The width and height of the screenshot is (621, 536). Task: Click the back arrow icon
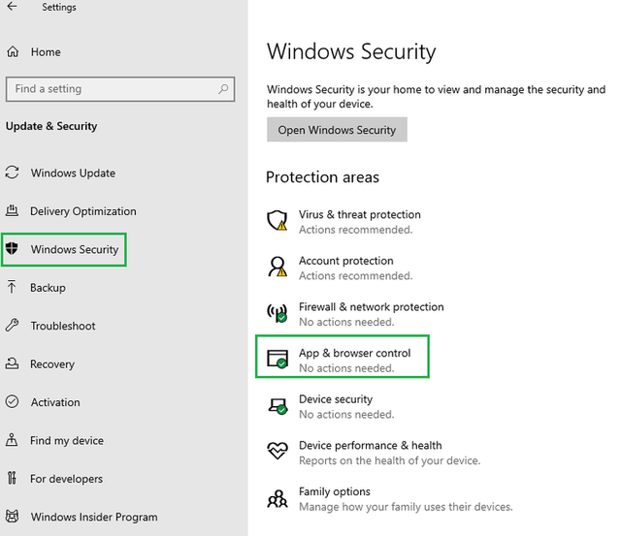point(12,7)
